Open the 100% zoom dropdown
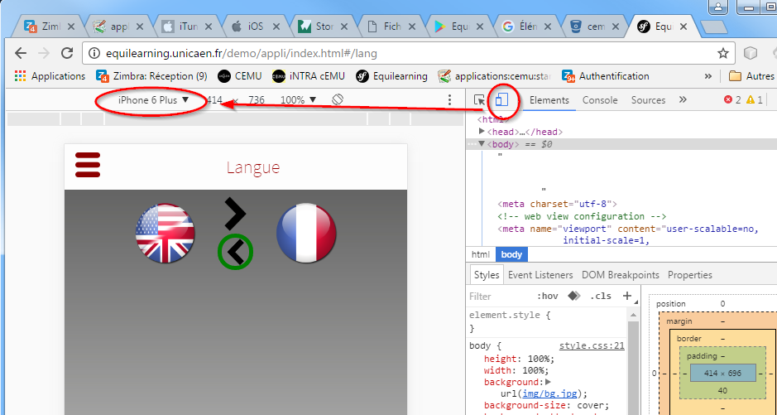 [298, 100]
